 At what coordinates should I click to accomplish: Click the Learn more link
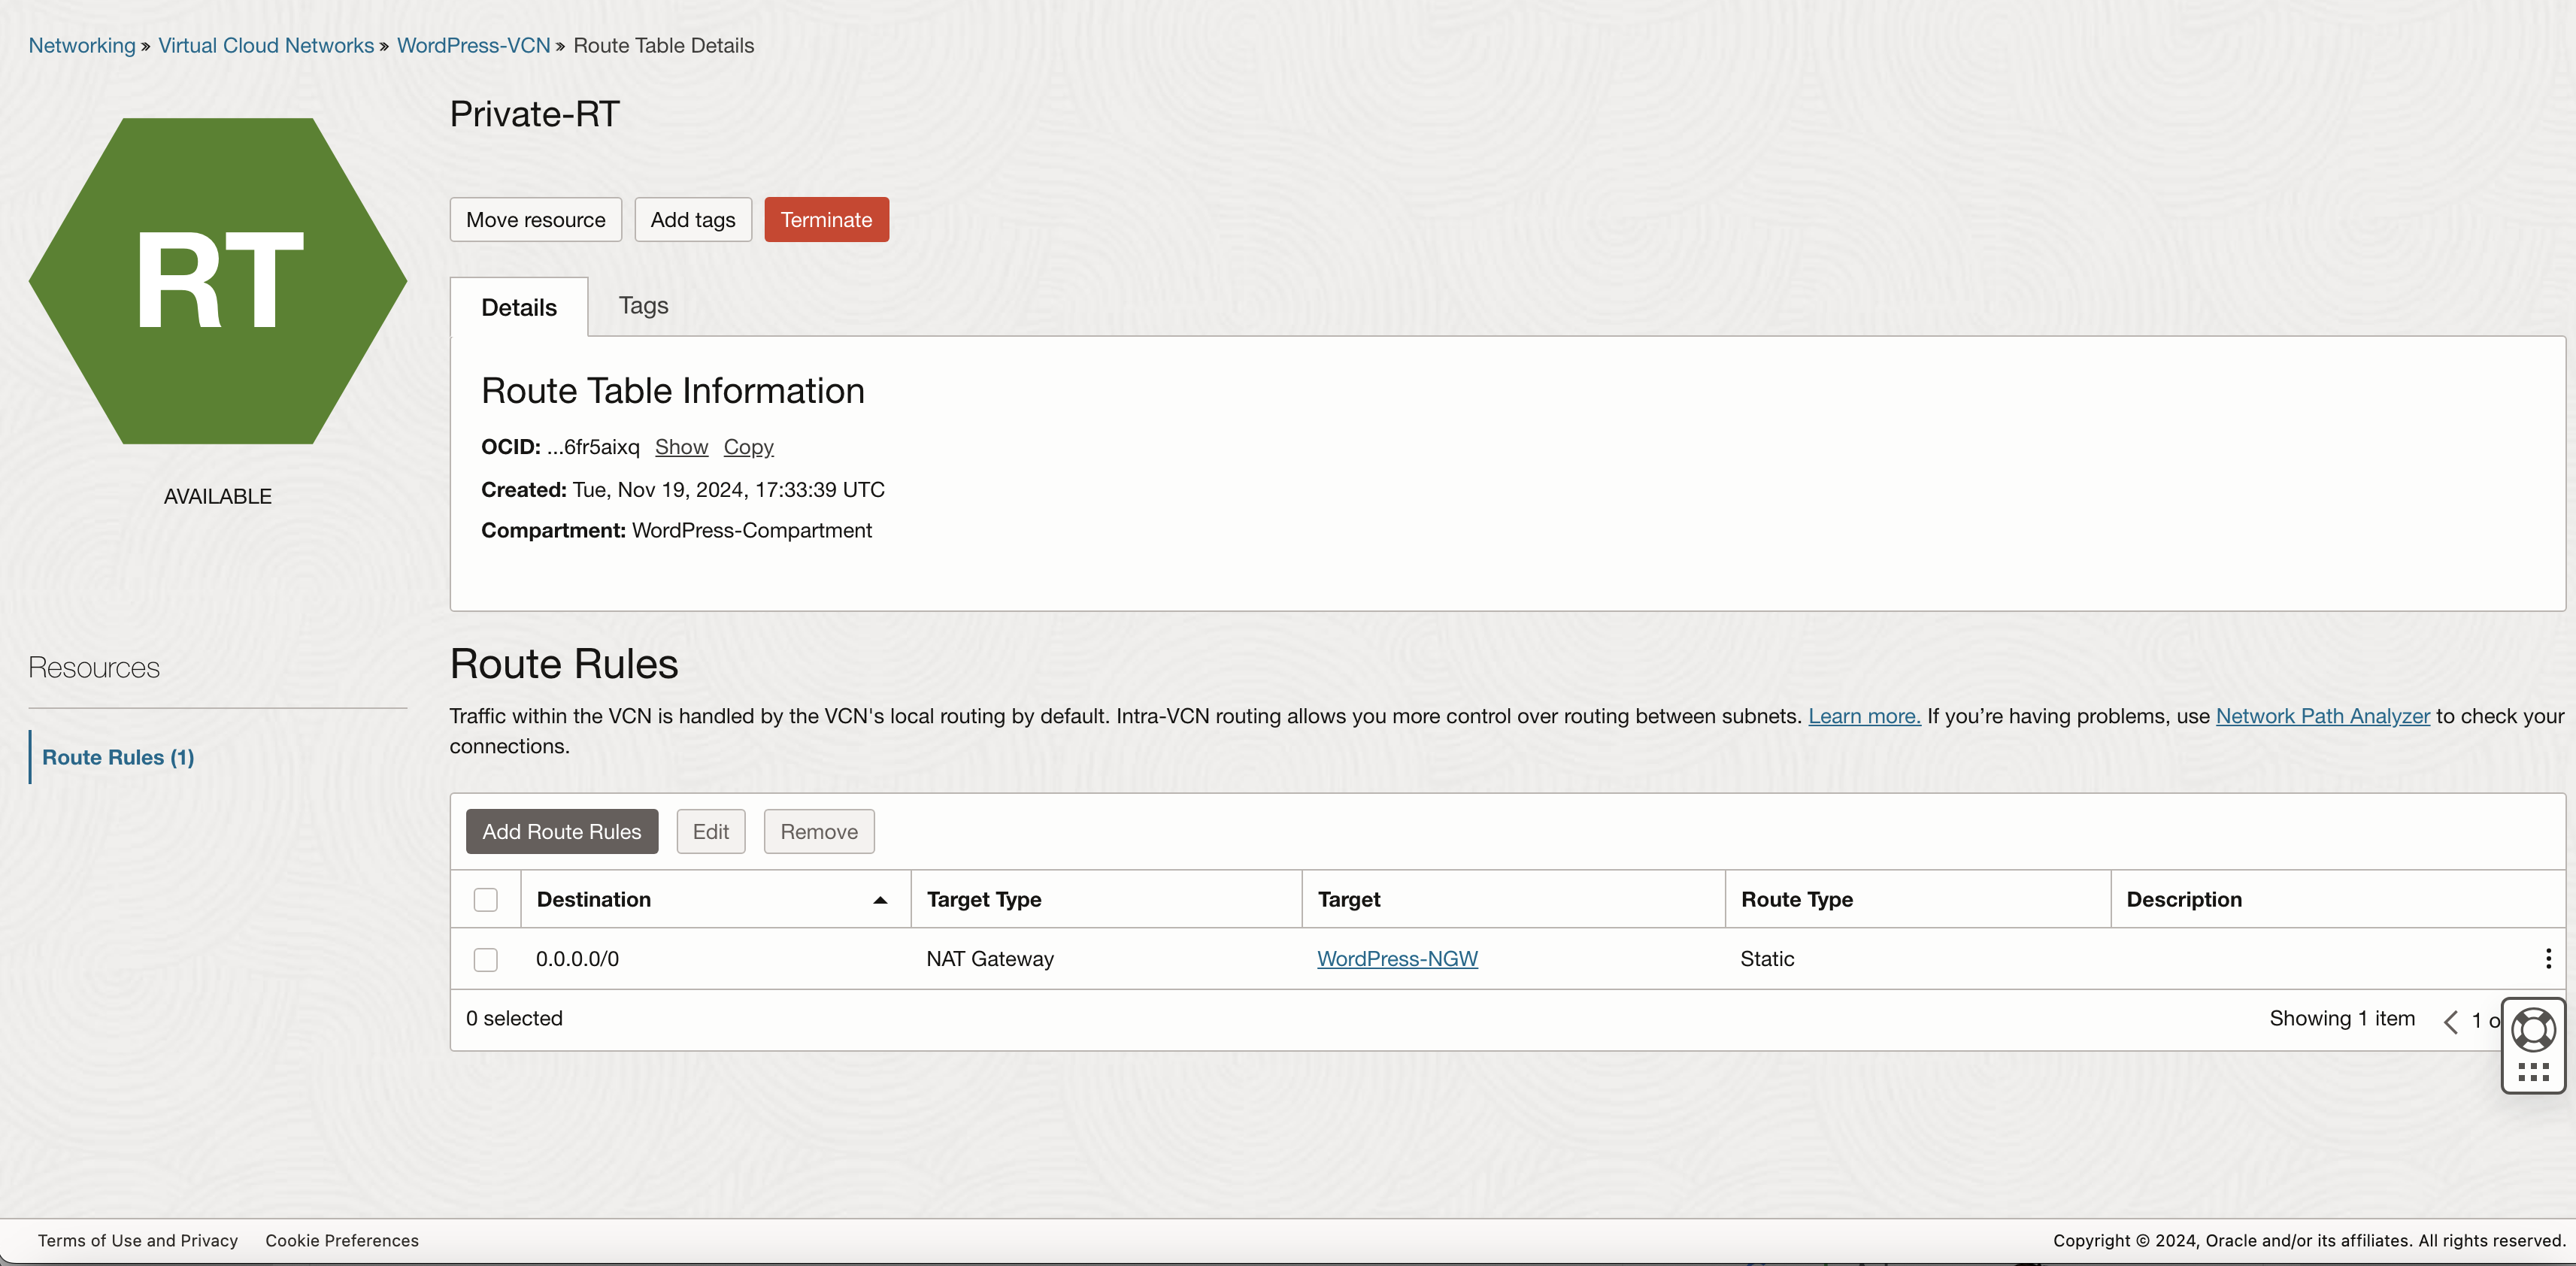(x=1863, y=714)
